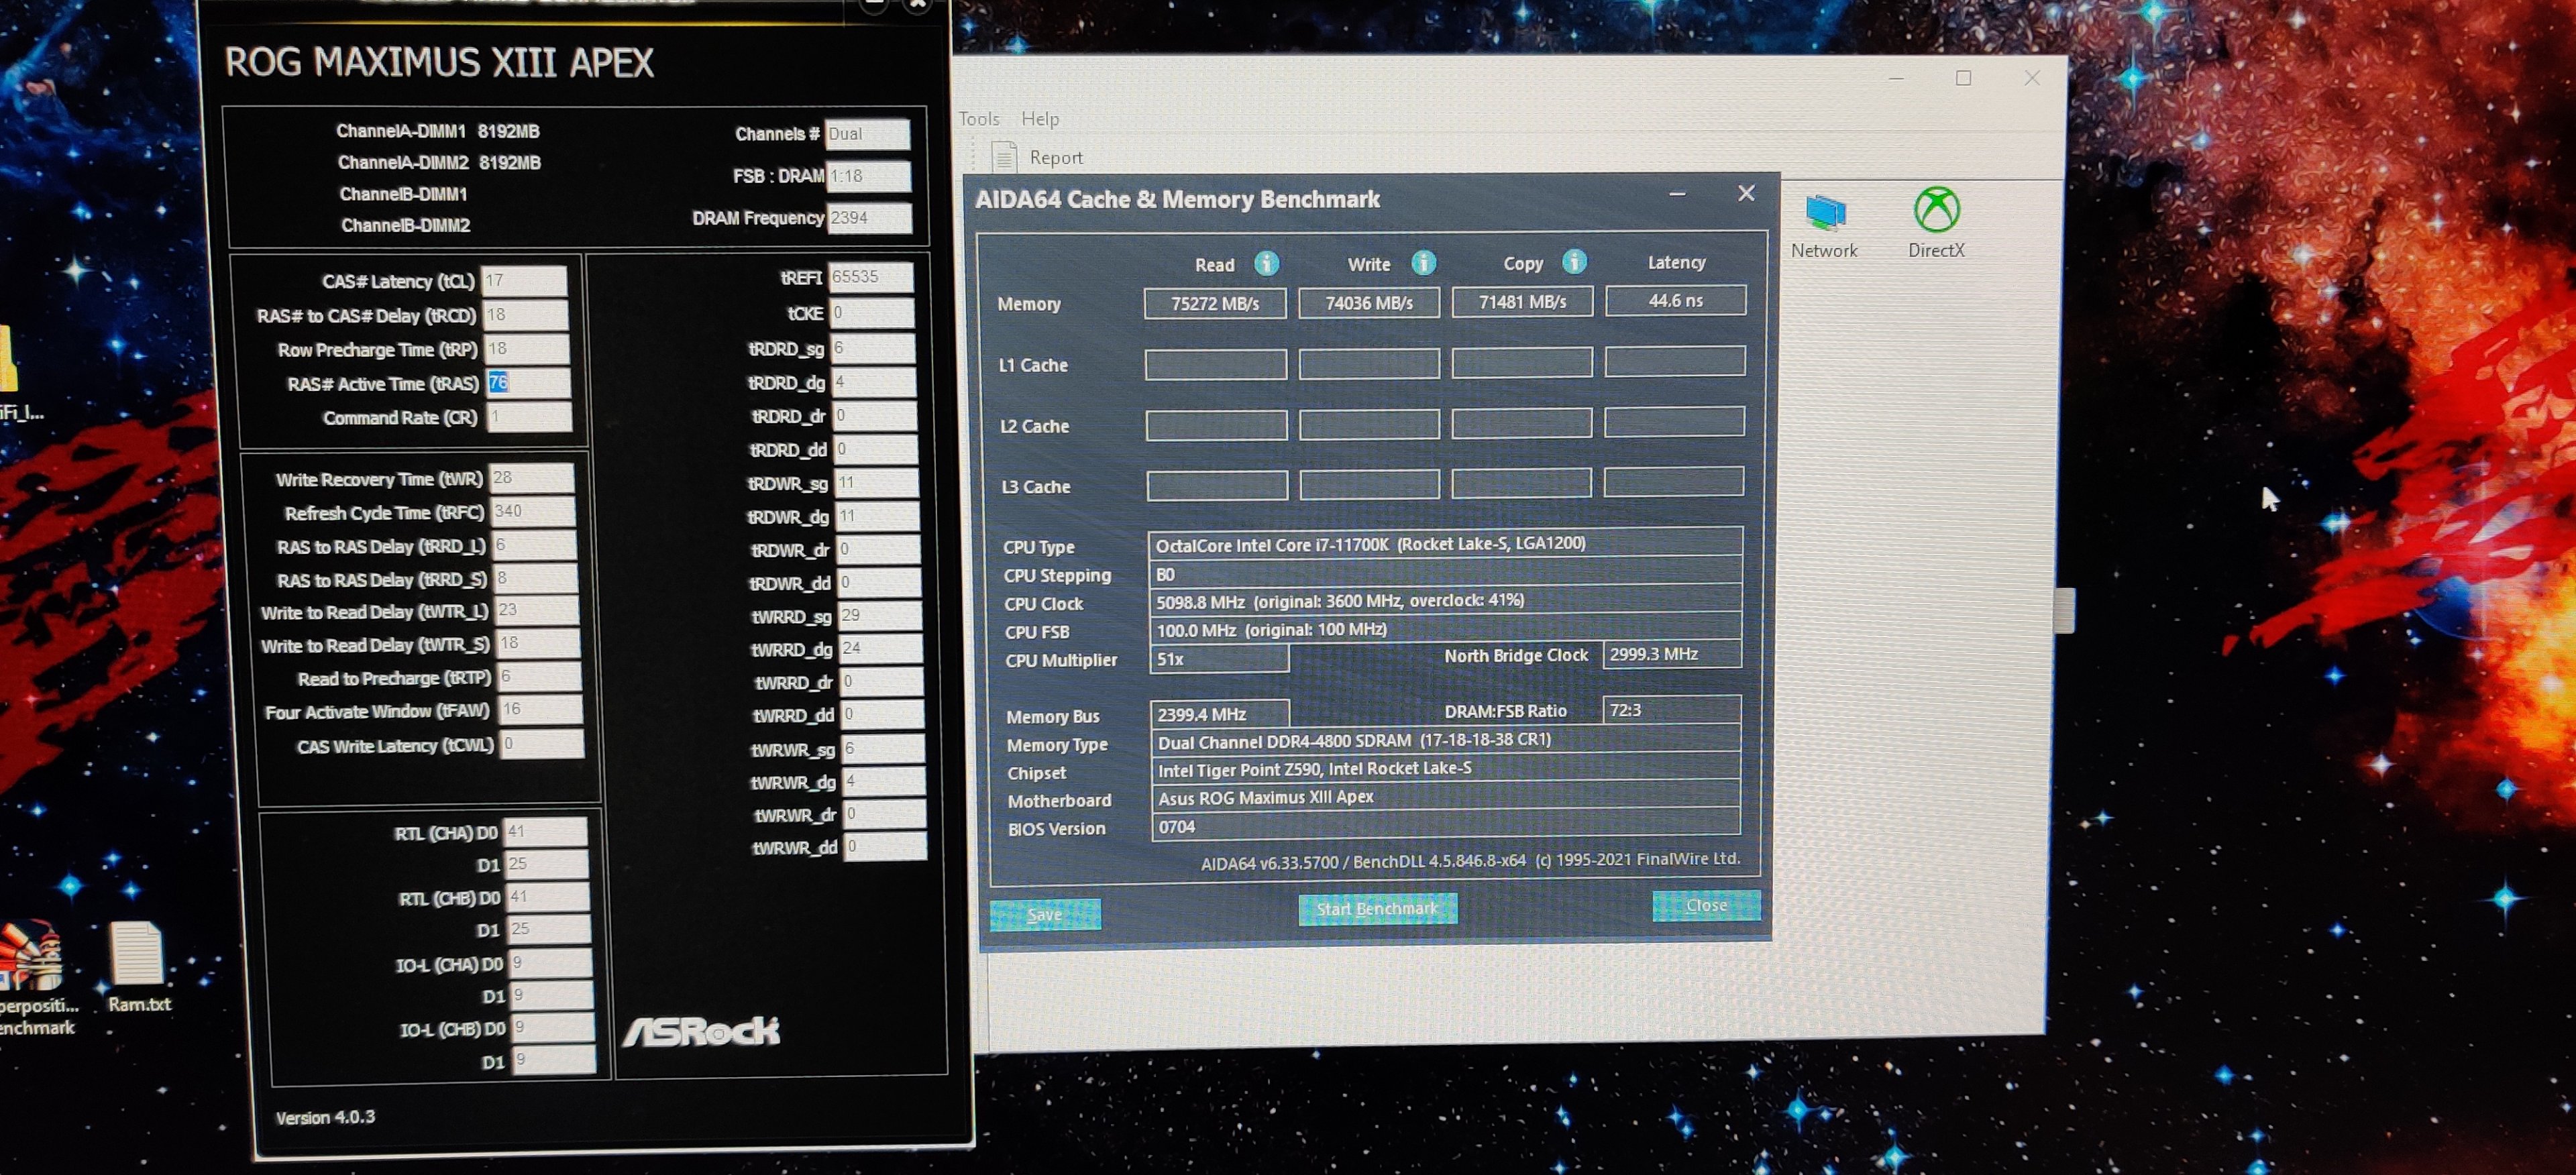This screenshot has height=1175, width=2576.
Task: Click the tREFI value field
Action: pos(871,277)
